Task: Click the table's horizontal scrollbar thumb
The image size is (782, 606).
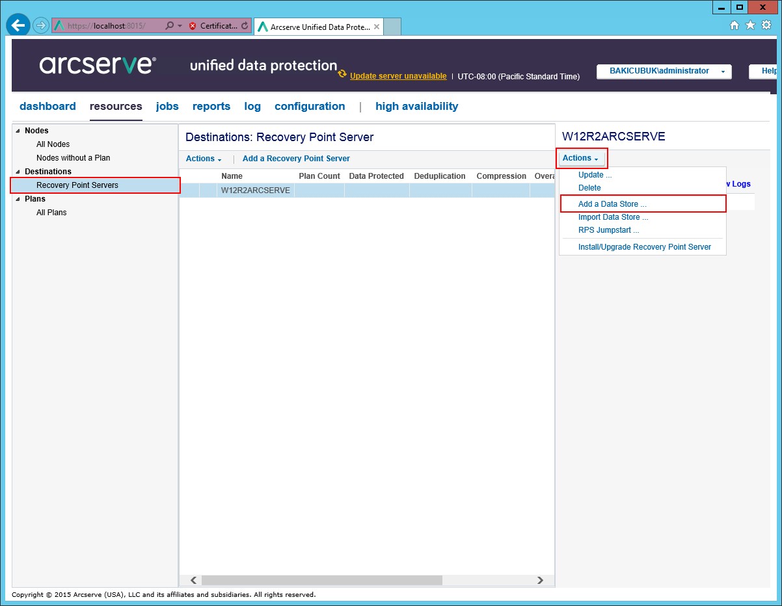Action: tap(321, 580)
